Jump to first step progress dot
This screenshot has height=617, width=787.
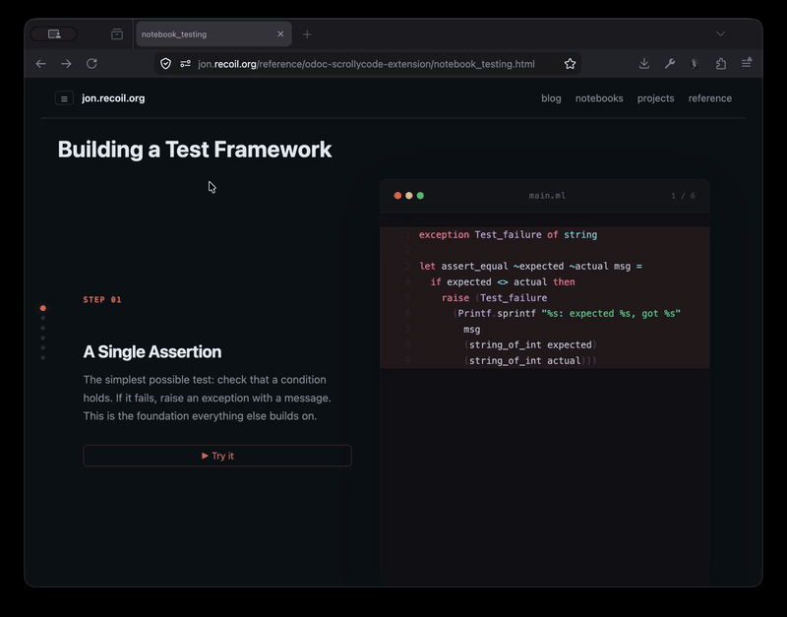click(x=43, y=308)
